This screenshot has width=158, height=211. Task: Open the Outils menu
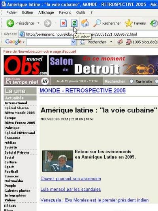click(81, 13)
